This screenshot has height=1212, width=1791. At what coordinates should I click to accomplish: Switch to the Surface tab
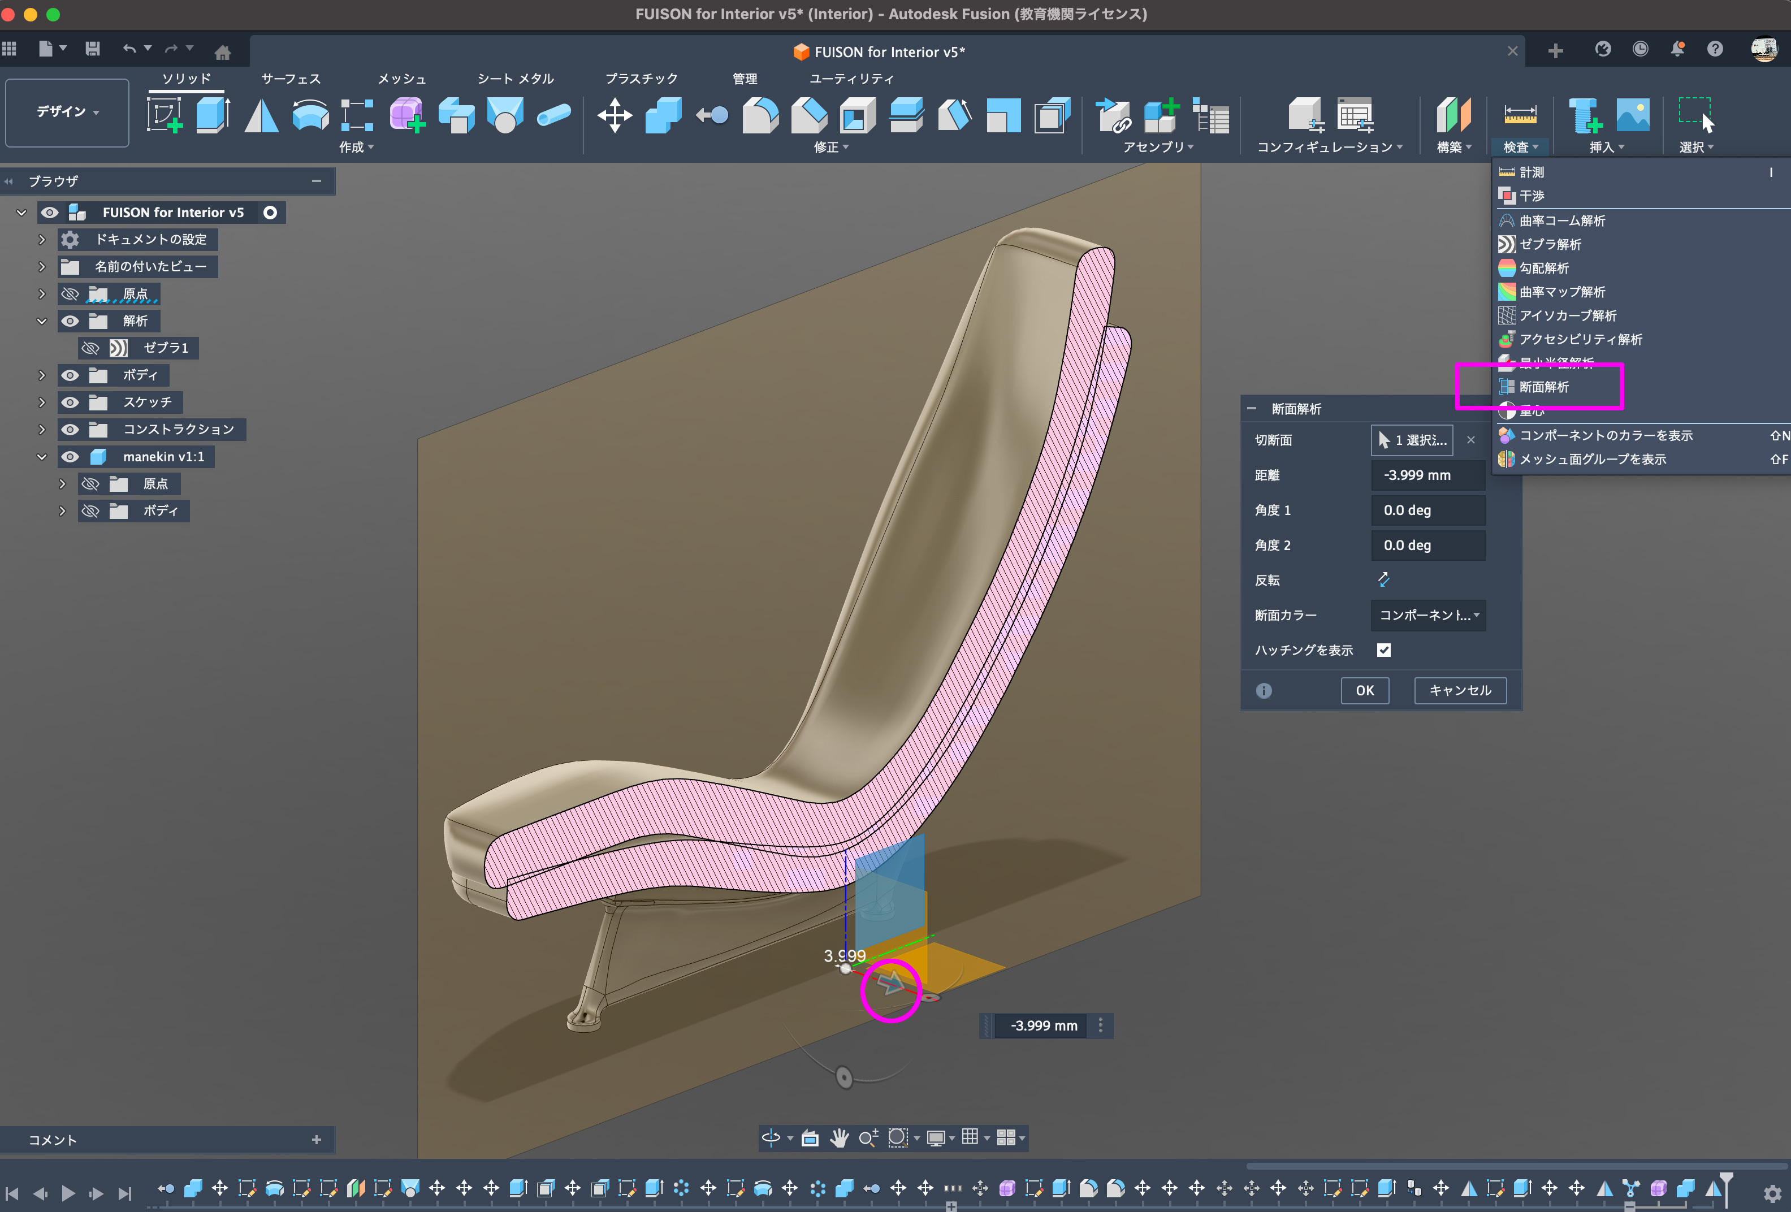(291, 79)
